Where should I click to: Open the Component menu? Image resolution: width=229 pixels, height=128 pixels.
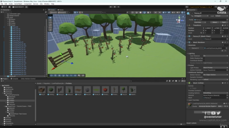28,4
